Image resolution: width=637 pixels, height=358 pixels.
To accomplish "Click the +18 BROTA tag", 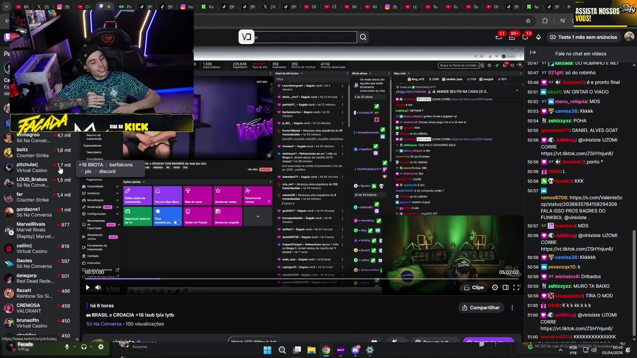I will [91, 165].
